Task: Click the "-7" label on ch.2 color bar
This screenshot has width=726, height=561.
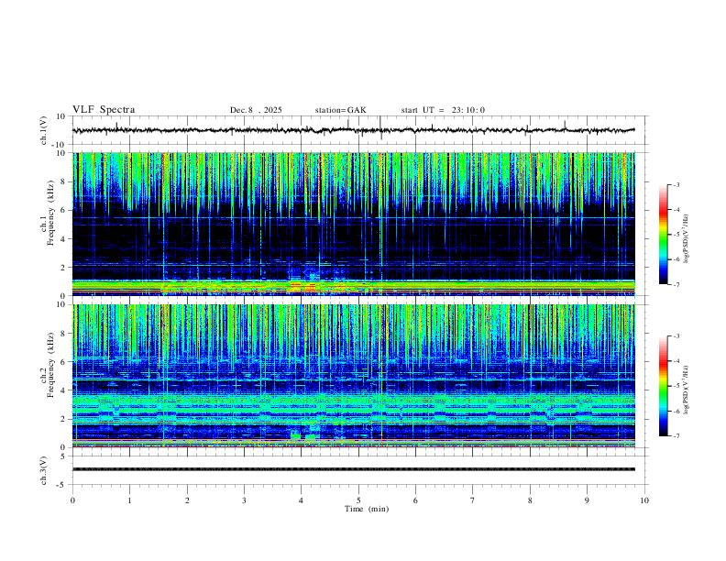Action: point(676,436)
